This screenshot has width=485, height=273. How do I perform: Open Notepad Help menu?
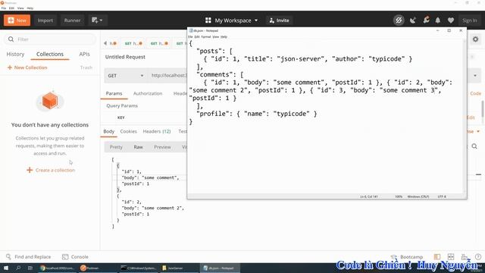tap(224, 37)
